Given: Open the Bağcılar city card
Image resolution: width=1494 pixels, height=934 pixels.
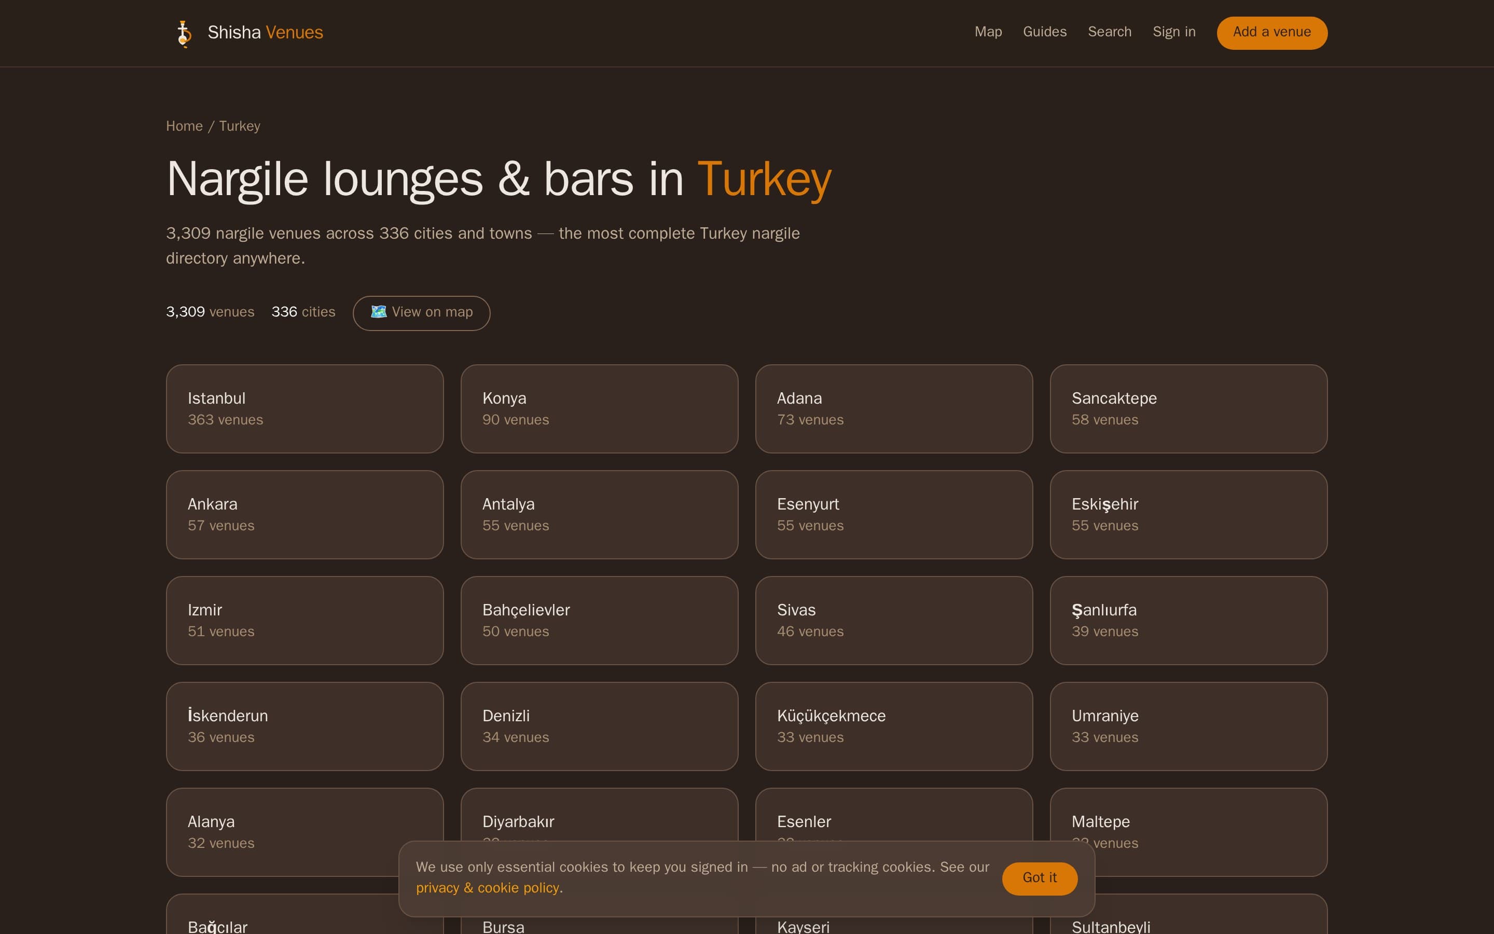Looking at the screenshot, I should tap(305, 915).
